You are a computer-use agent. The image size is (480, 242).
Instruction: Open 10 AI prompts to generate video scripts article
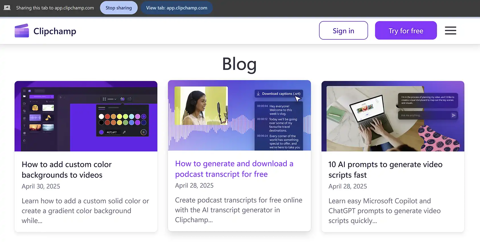click(386, 170)
